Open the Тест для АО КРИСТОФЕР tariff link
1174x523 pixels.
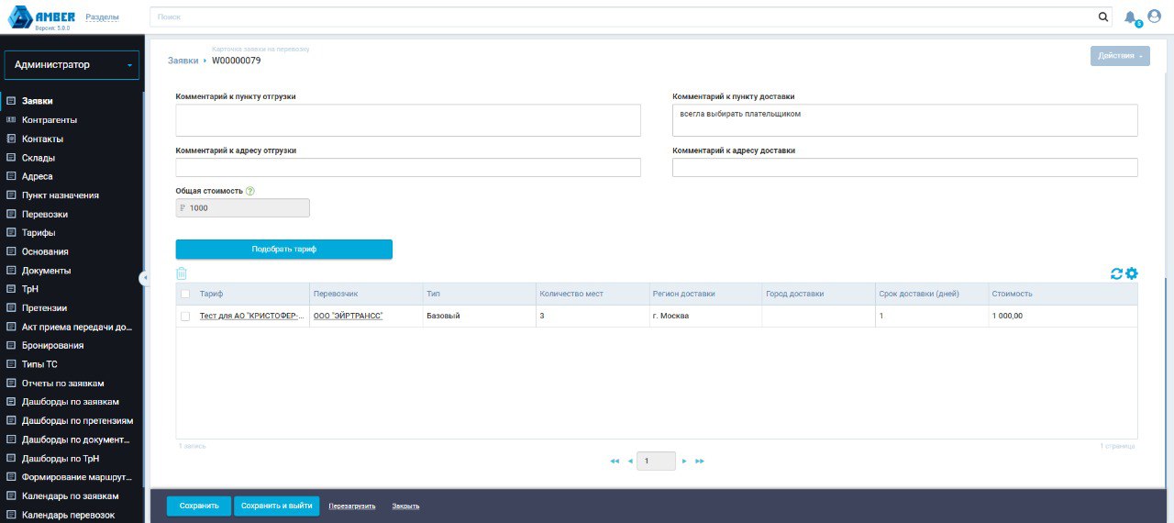(x=250, y=316)
